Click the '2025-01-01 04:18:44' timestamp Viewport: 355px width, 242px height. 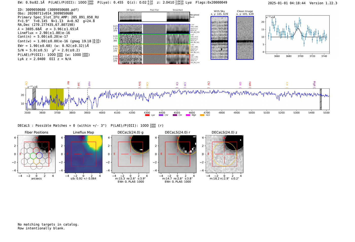[287, 3]
